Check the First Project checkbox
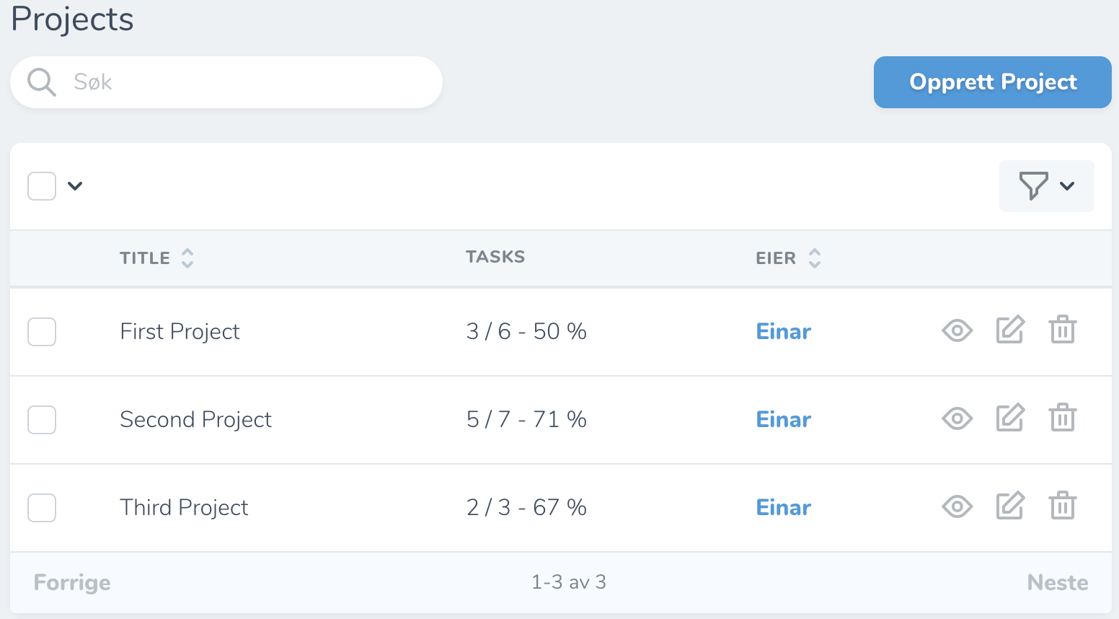The image size is (1119, 619). coord(42,332)
